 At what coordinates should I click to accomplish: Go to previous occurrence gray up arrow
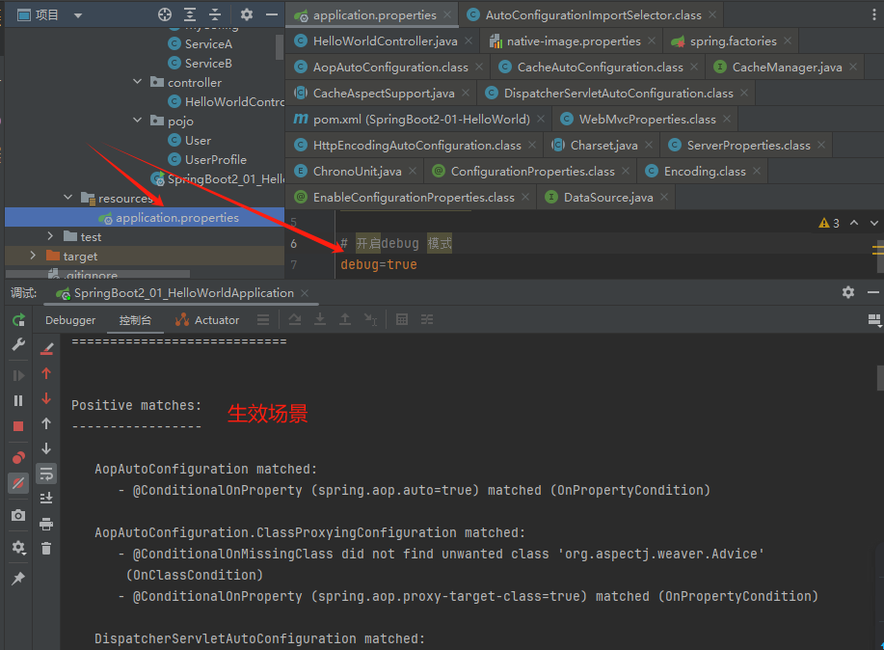(x=46, y=423)
